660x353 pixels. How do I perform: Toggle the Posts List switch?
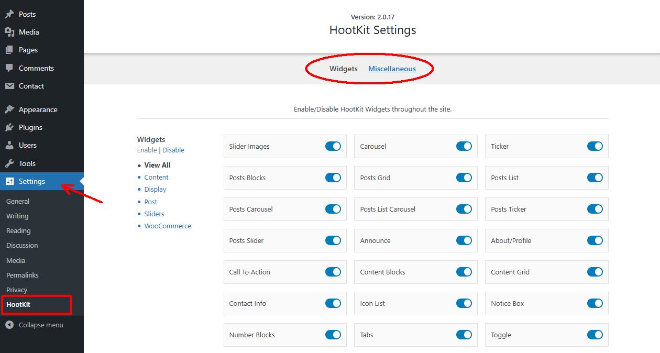point(595,178)
